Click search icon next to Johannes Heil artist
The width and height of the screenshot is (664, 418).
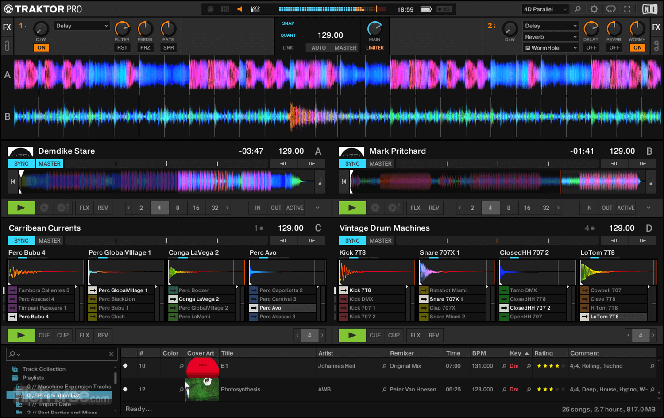click(x=384, y=366)
